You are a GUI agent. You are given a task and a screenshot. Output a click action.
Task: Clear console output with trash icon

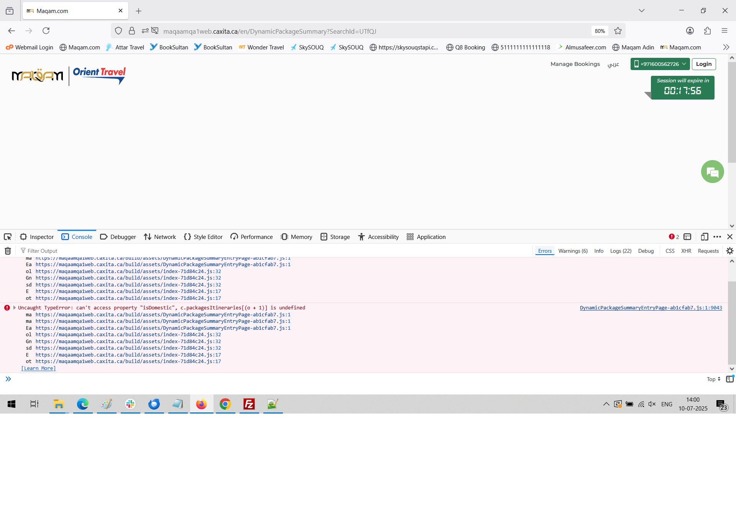click(8, 251)
